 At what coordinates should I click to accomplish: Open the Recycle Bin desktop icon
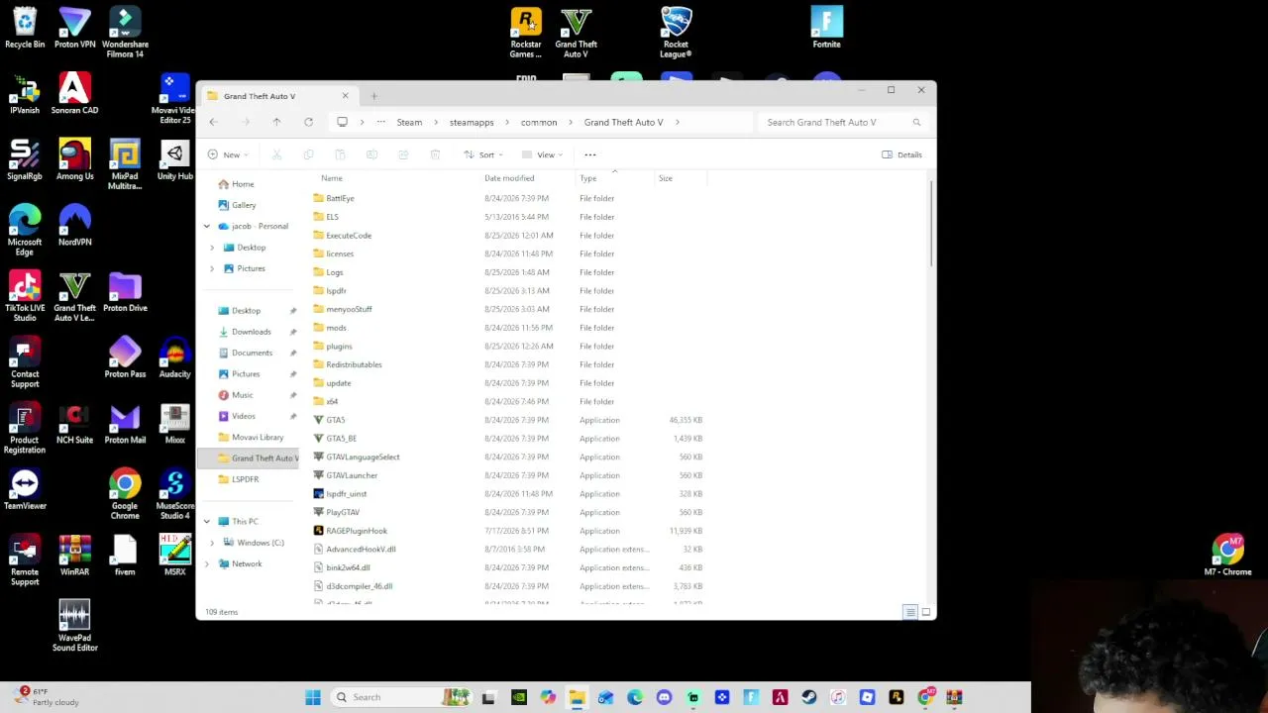coord(25,28)
